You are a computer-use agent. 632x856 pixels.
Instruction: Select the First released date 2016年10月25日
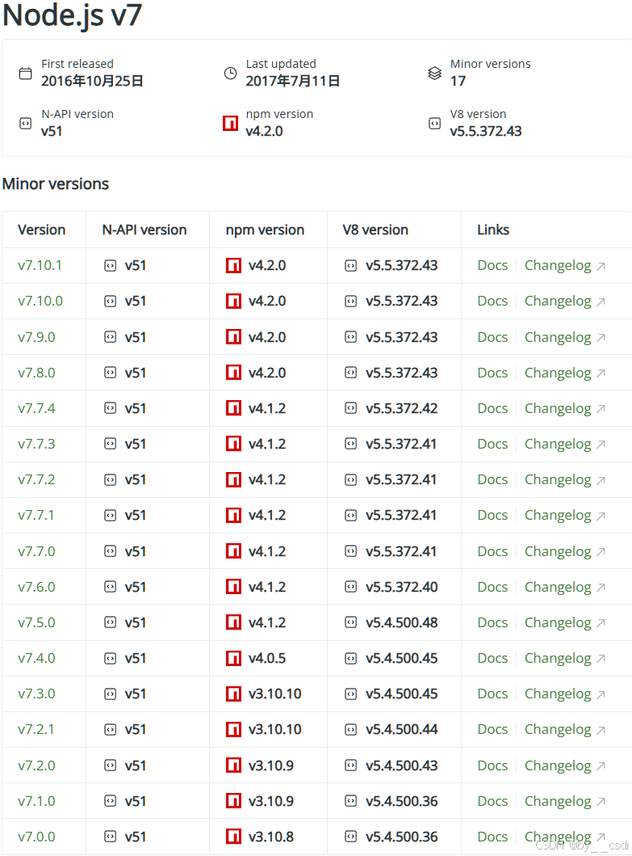(x=92, y=82)
